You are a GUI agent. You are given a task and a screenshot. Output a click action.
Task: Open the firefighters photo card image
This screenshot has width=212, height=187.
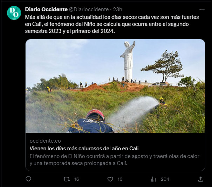115,86
